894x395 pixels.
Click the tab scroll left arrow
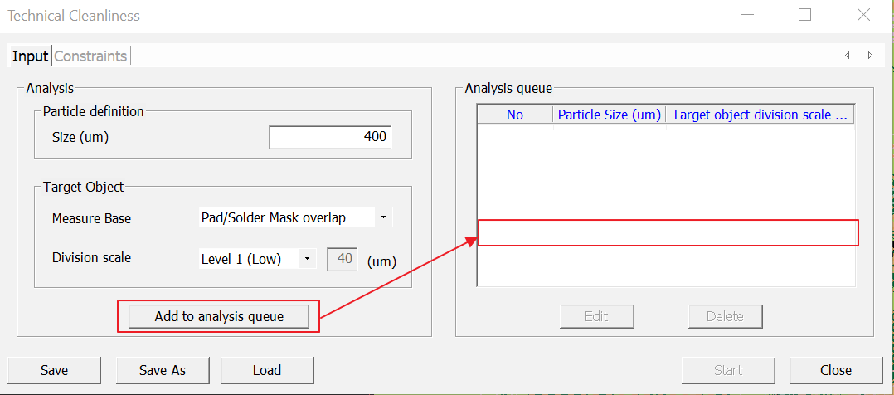pos(847,56)
